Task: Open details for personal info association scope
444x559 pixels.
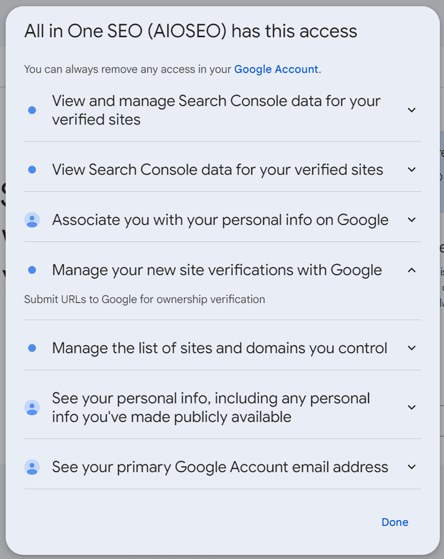Action: (x=412, y=219)
